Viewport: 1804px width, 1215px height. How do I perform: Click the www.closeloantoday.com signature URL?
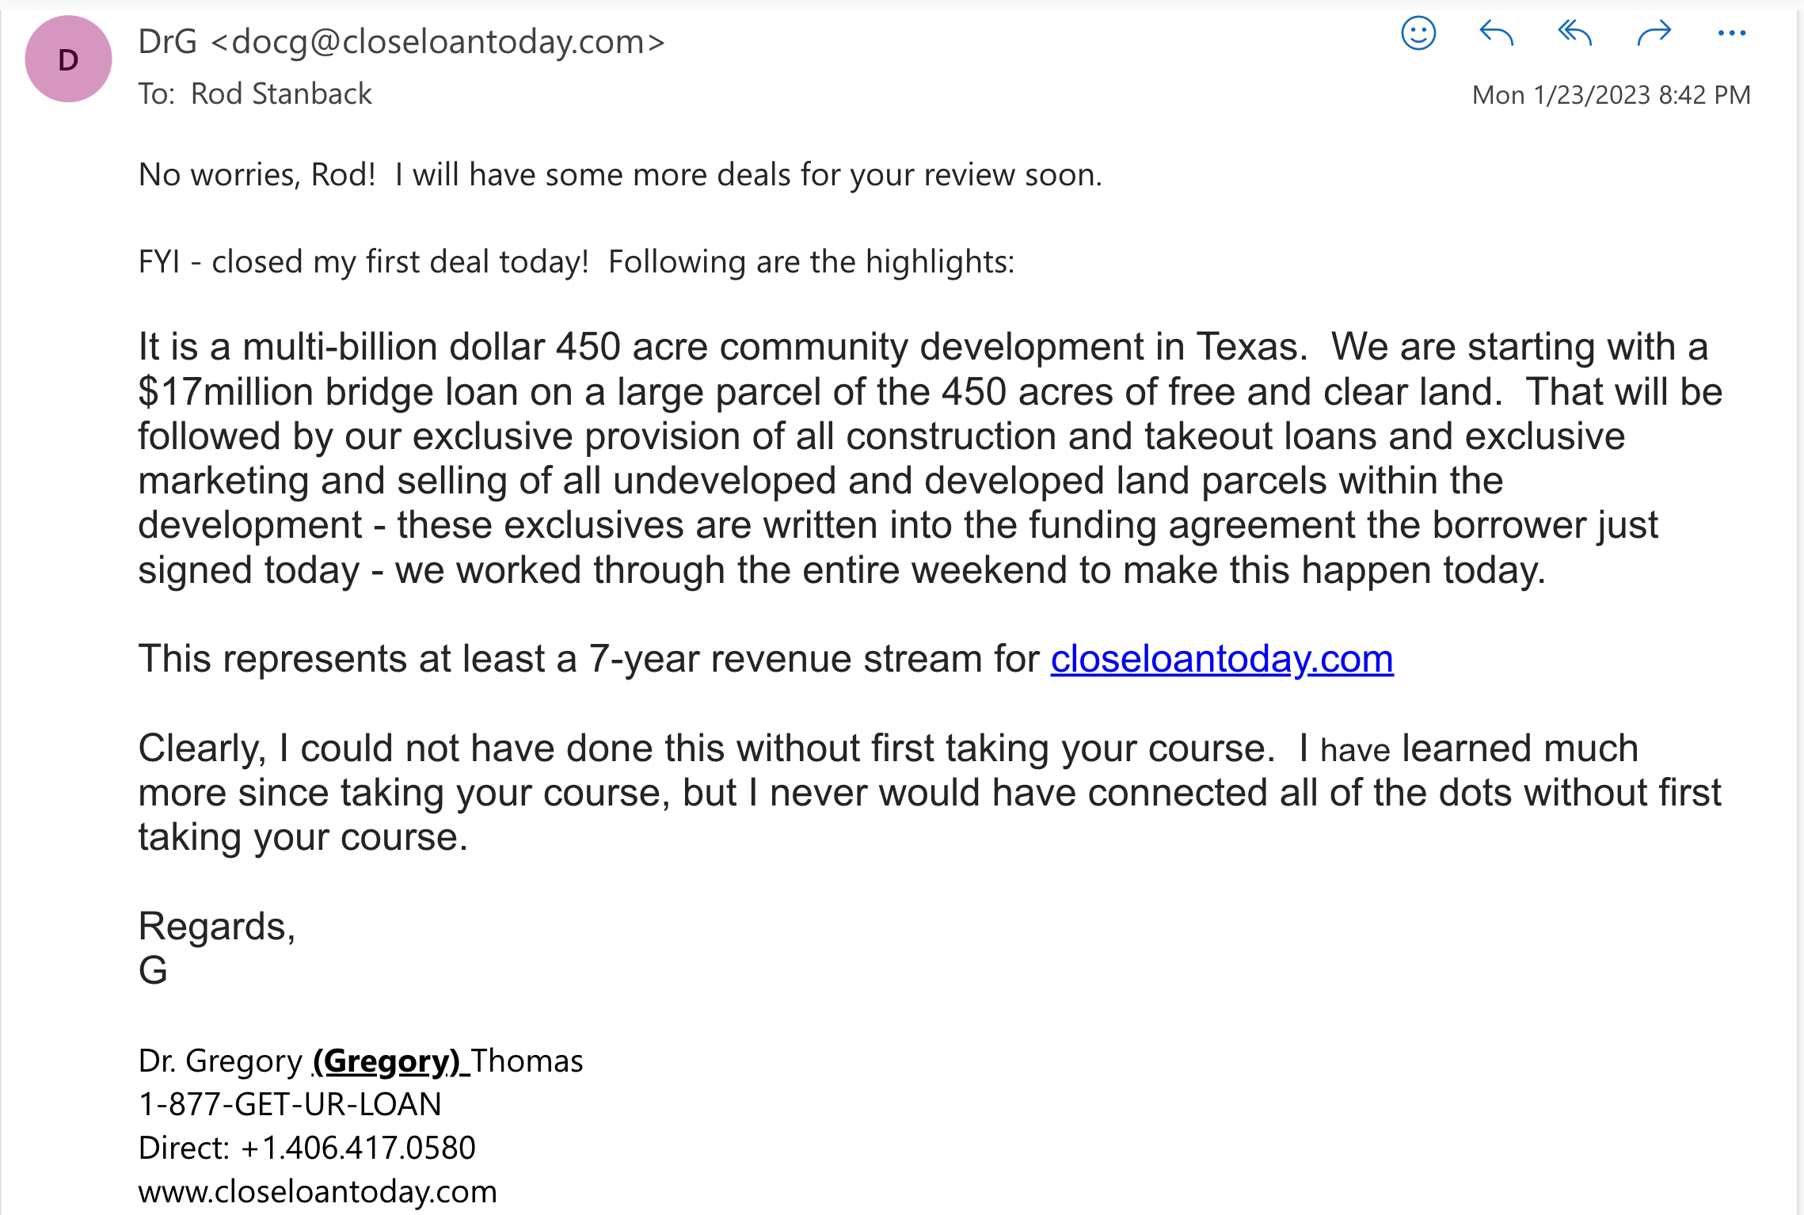[x=318, y=1191]
